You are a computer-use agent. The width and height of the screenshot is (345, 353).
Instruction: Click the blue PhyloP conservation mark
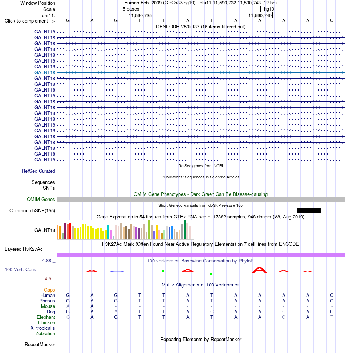coord(117,272)
